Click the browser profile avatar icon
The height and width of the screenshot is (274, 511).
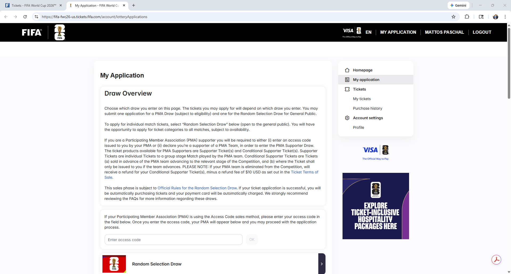[496, 17]
